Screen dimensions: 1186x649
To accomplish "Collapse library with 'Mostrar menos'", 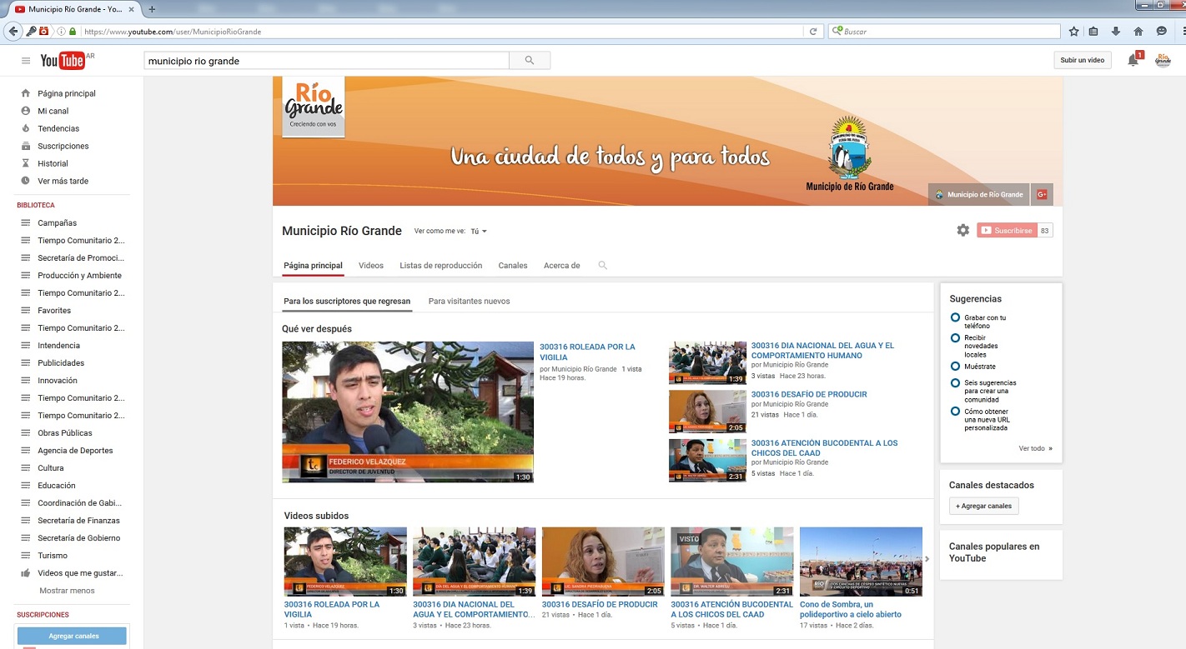I will [x=67, y=591].
